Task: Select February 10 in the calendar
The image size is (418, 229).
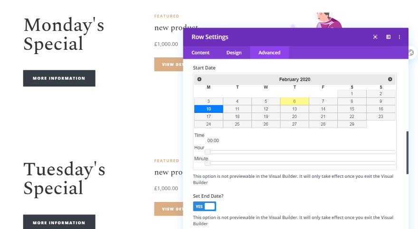Action: click(209, 109)
